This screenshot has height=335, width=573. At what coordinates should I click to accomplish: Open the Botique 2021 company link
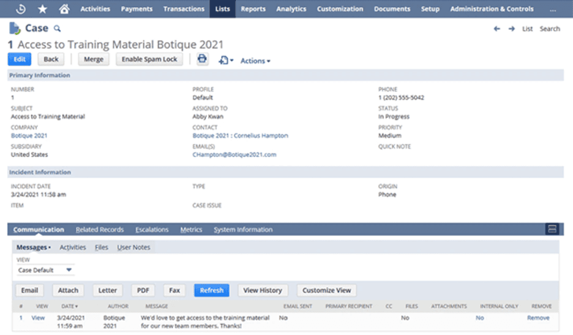[29, 136]
